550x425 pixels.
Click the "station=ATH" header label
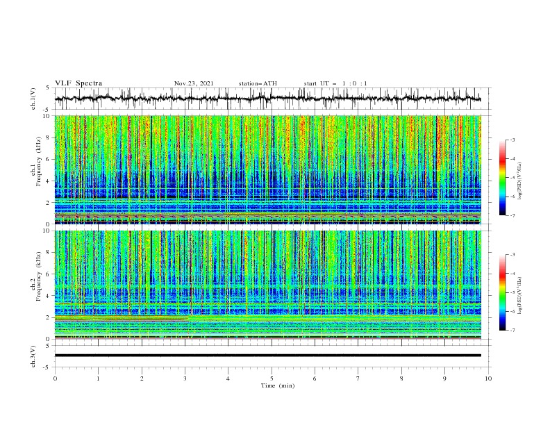258,83
